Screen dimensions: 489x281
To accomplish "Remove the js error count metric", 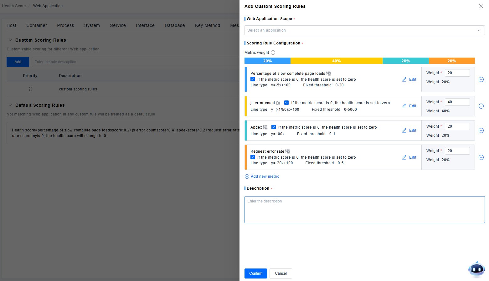I will [481, 106].
